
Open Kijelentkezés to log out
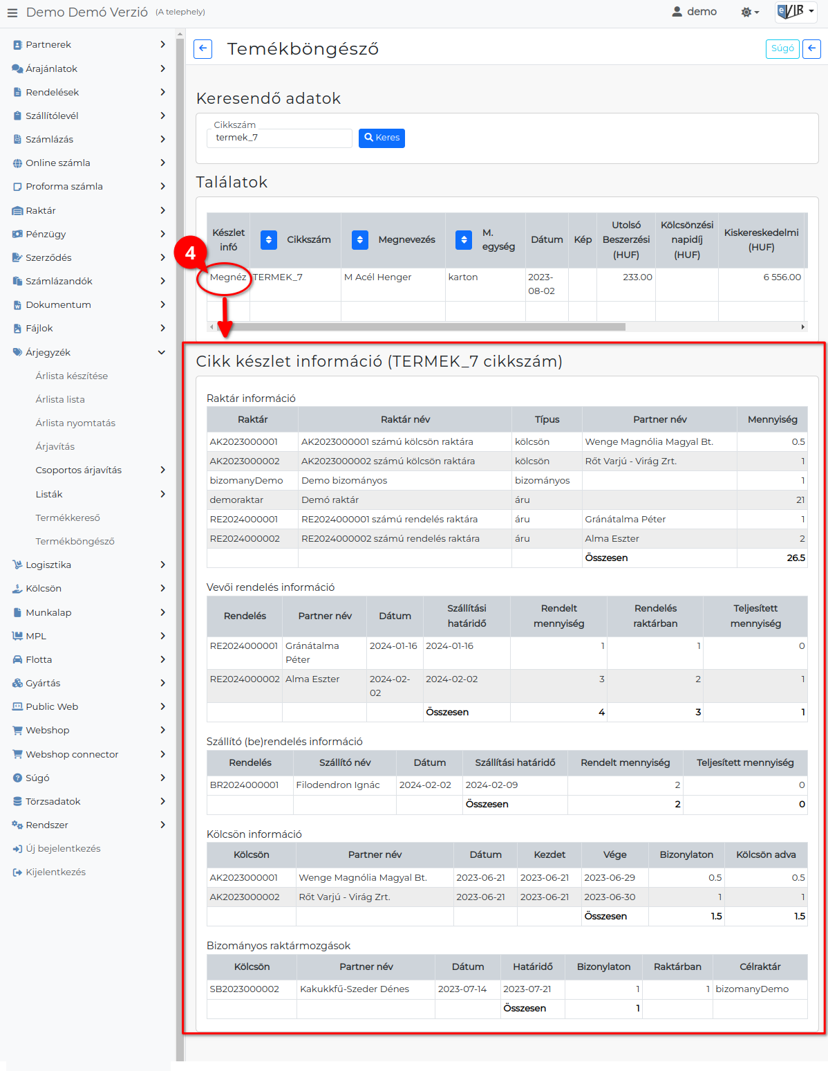coord(55,872)
